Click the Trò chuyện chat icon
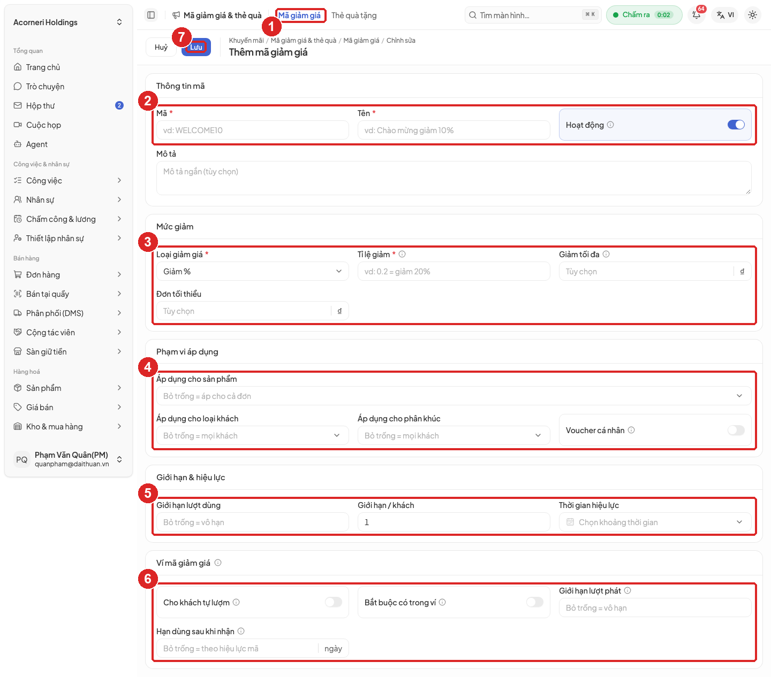 pyautogui.click(x=18, y=86)
